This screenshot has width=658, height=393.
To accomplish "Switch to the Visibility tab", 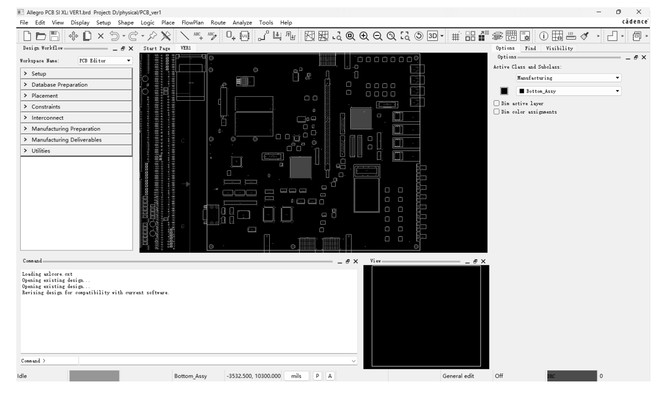I will [x=559, y=48].
